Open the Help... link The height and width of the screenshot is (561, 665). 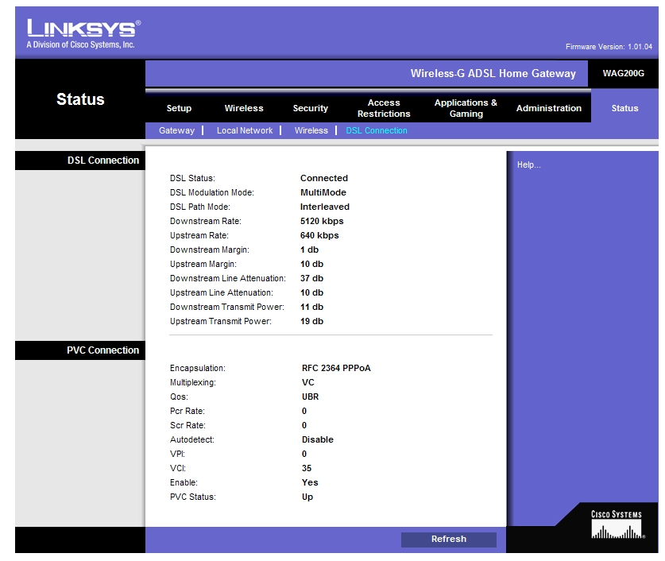[529, 165]
